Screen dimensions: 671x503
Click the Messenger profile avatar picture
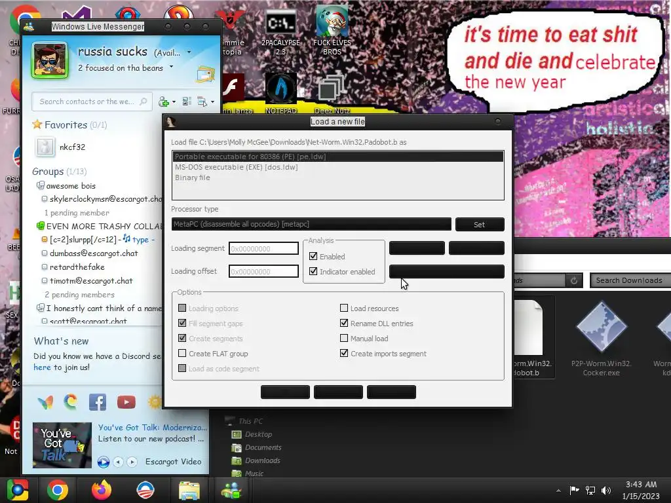click(50, 60)
